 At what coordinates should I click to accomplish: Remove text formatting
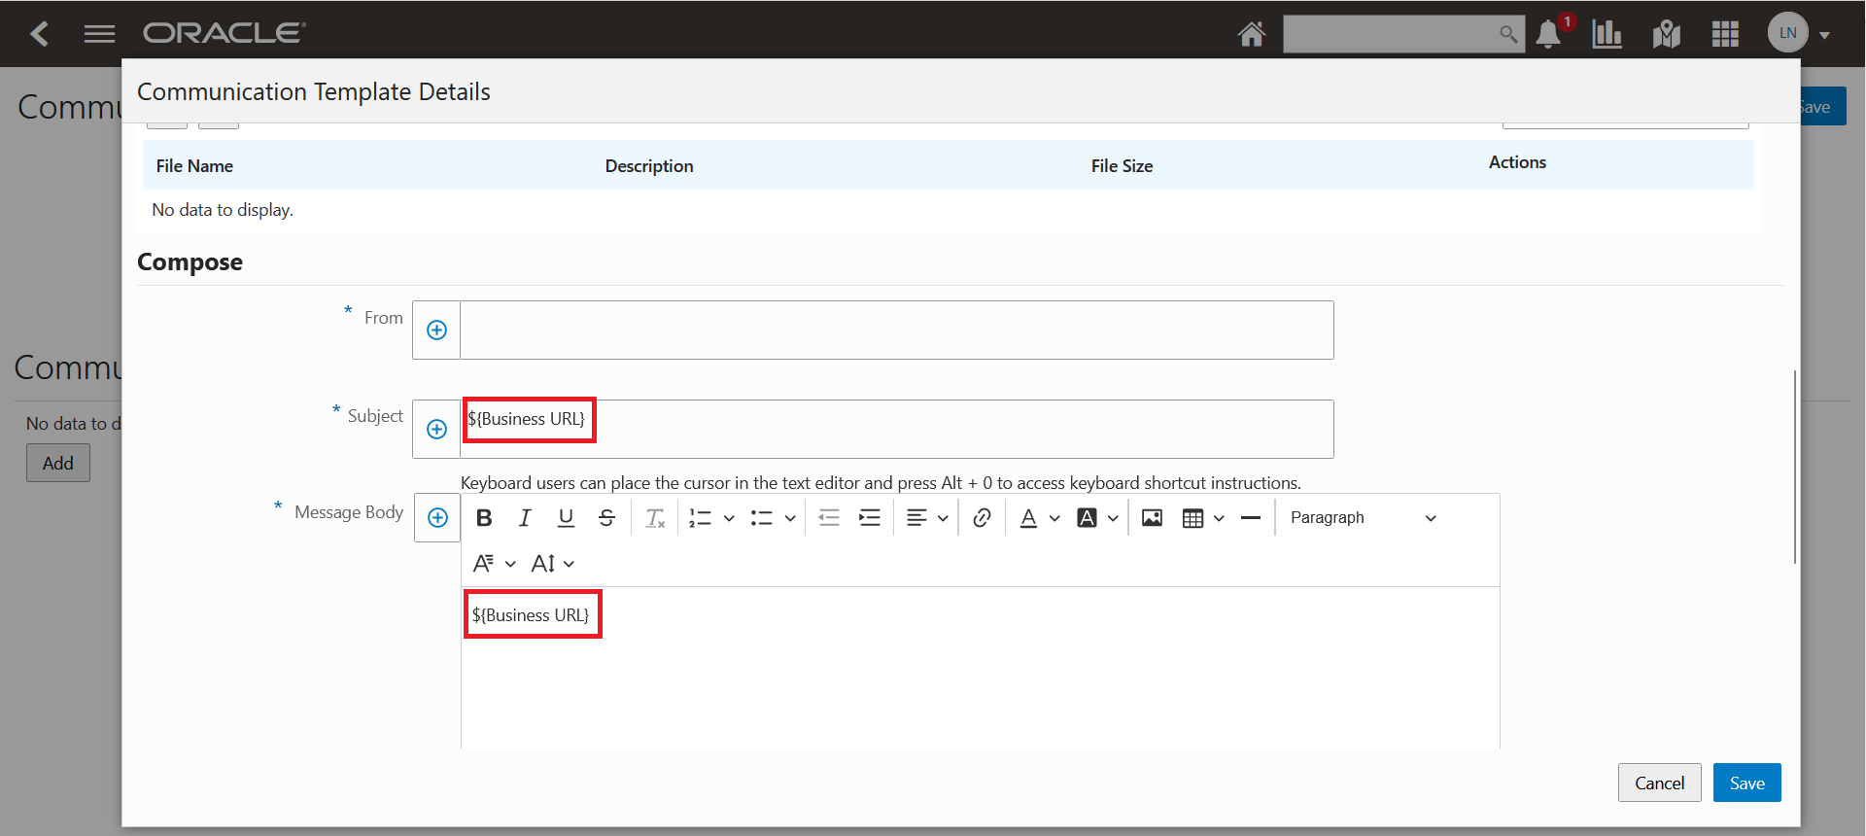656,518
